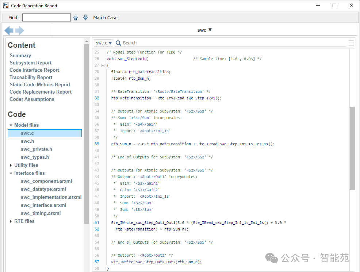Click <S2>/SS1 link on line 43

click(x=195, y=170)
